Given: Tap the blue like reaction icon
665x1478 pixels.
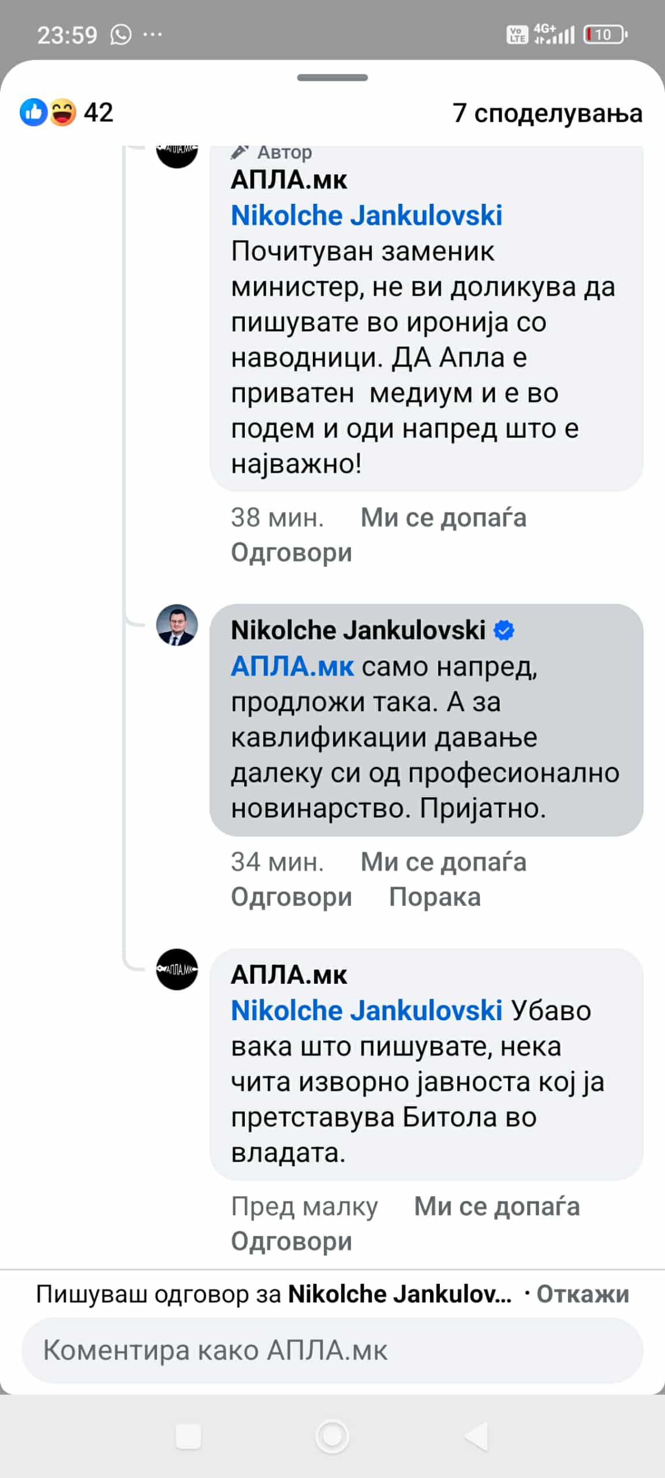Looking at the screenshot, I should [33, 112].
